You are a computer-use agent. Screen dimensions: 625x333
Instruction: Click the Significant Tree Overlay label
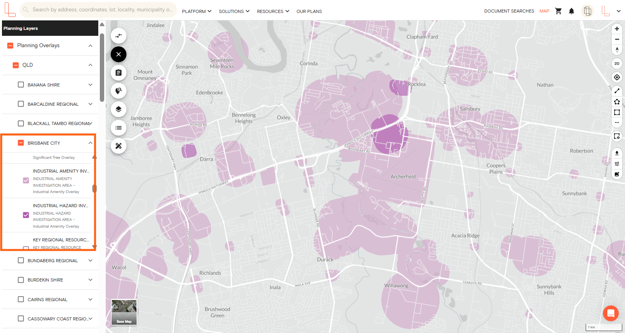coord(54,158)
